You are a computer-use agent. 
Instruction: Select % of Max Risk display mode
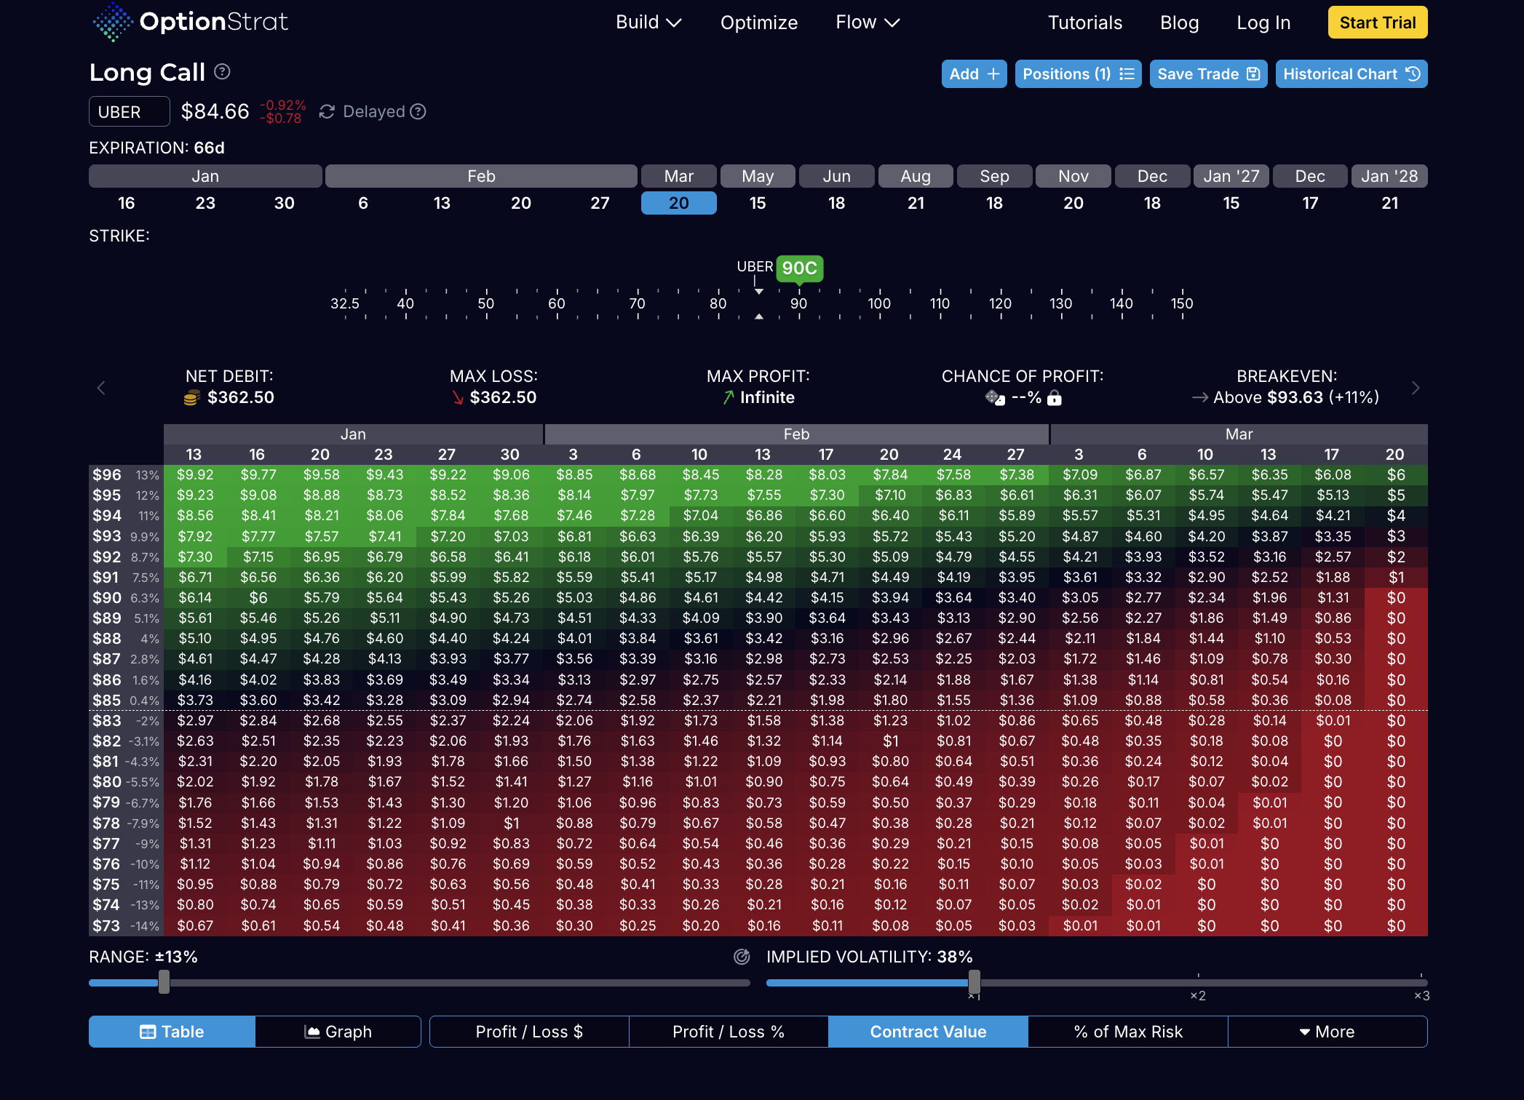(1127, 1032)
